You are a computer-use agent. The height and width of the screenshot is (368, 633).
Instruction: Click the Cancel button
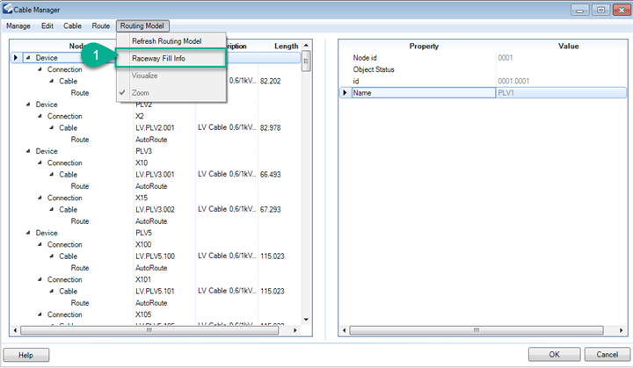point(607,354)
